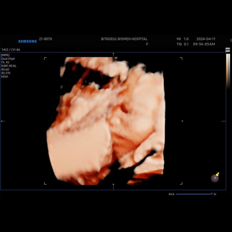Click the TIb 0.1 readout

183,44
